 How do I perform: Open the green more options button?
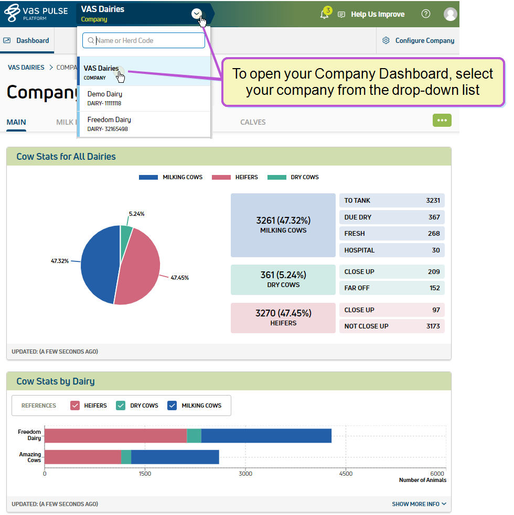coord(442,120)
